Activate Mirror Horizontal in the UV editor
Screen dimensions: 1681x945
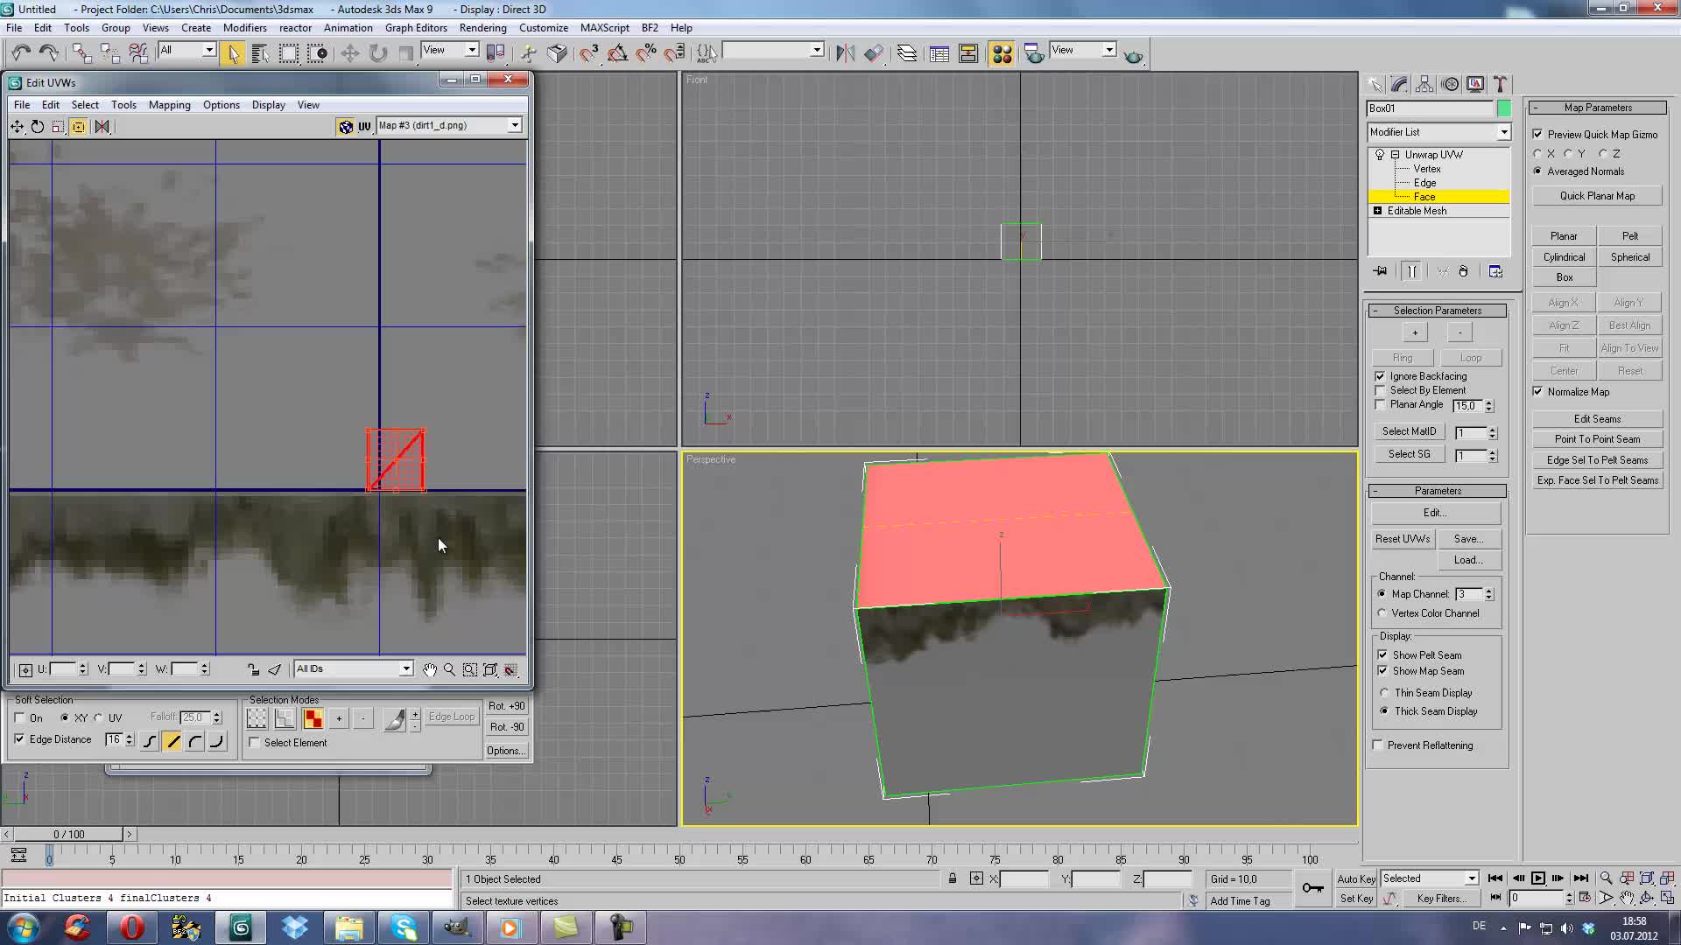point(102,127)
